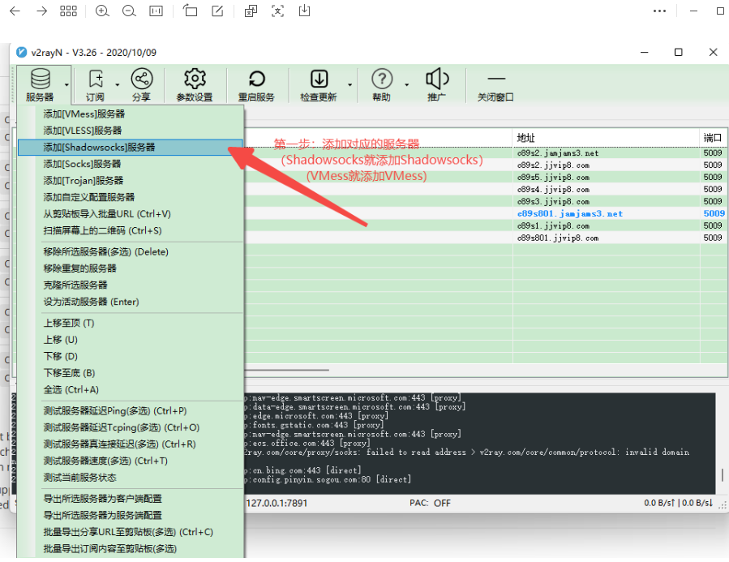Choose 批量导出分享URL至剪贴板(多选) (Ctrl+C)
The image size is (729, 562).
131,532
